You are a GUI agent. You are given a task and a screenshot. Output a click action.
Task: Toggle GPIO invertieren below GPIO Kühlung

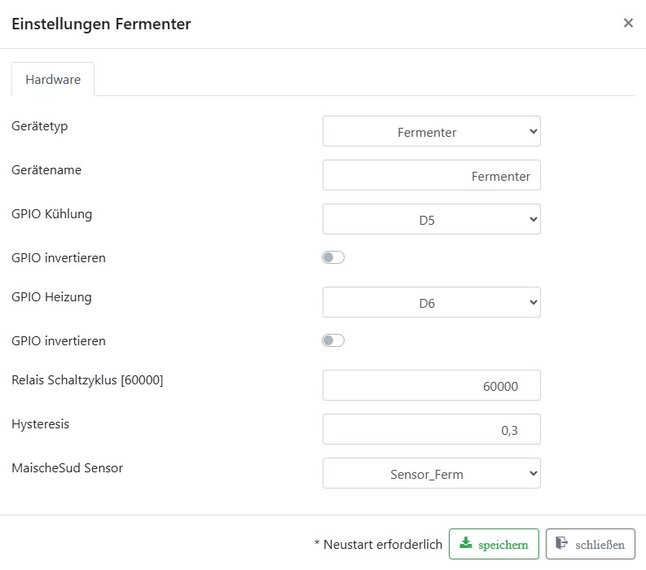pos(333,257)
